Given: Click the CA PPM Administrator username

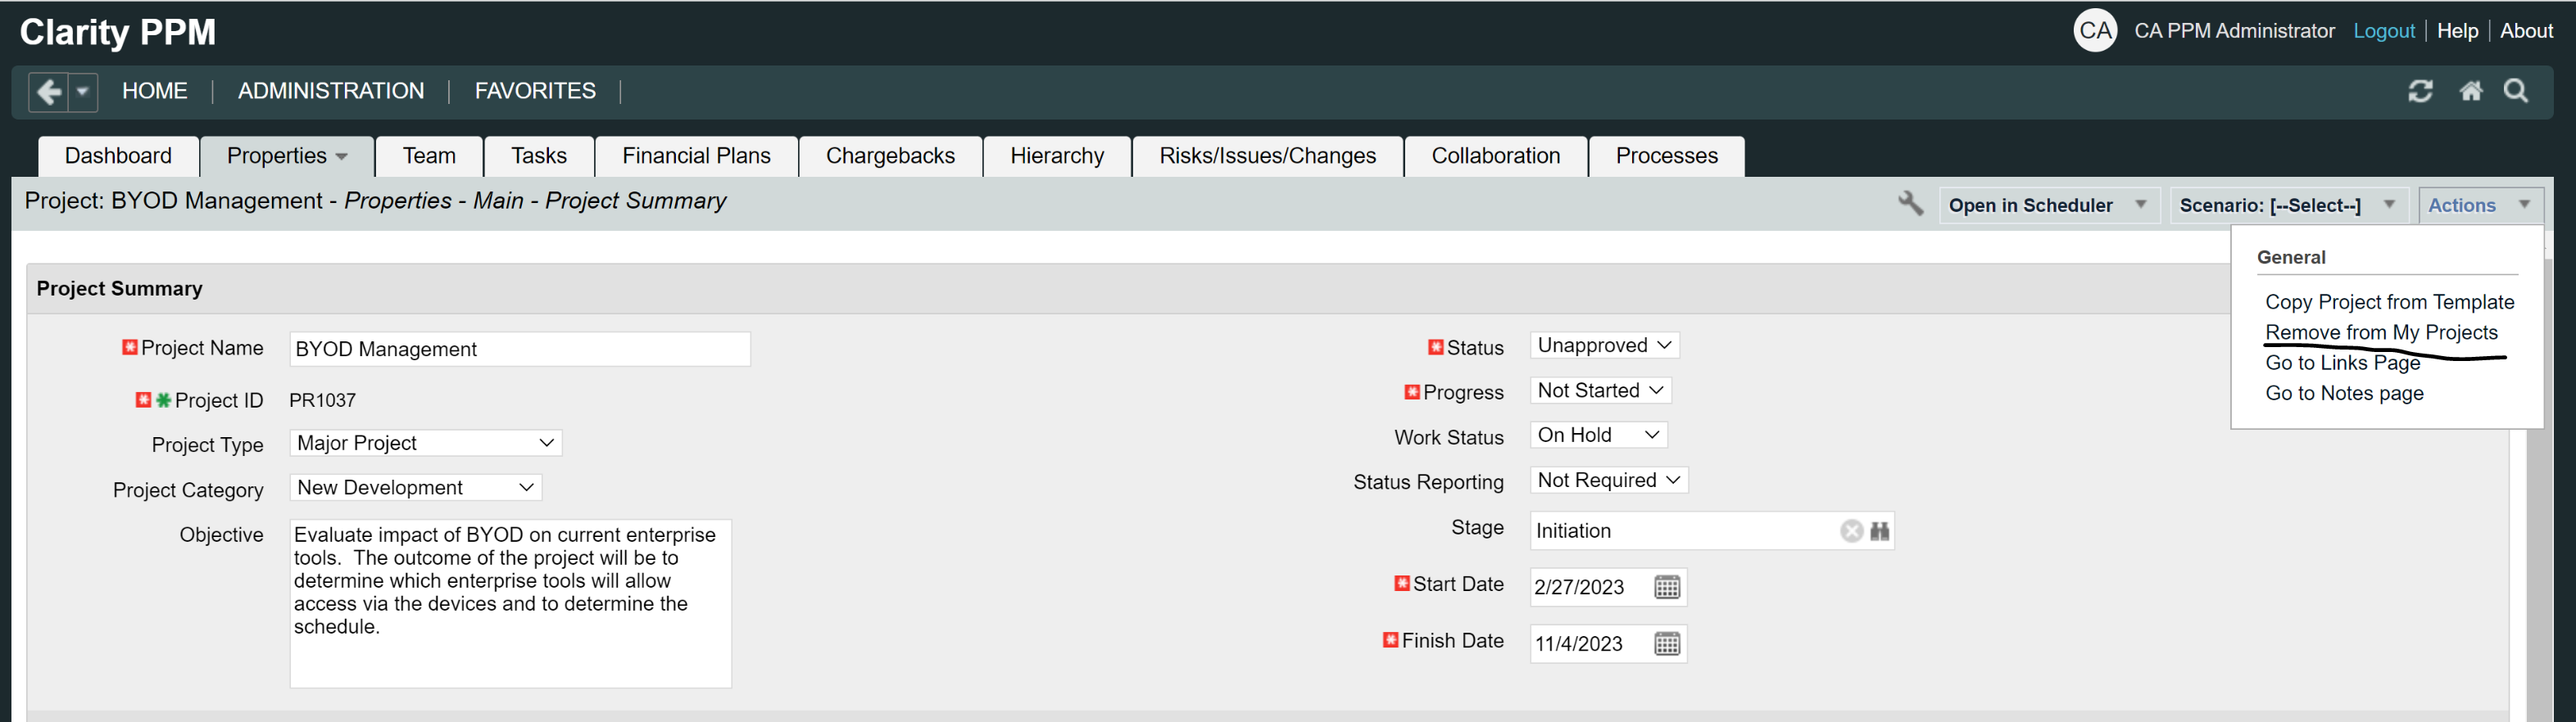Looking at the screenshot, I should tap(2234, 31).
